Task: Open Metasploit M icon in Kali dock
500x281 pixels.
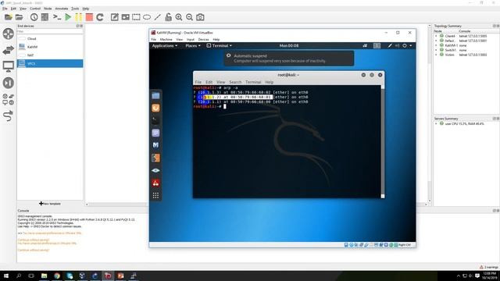Action: [x=155, y=145]
